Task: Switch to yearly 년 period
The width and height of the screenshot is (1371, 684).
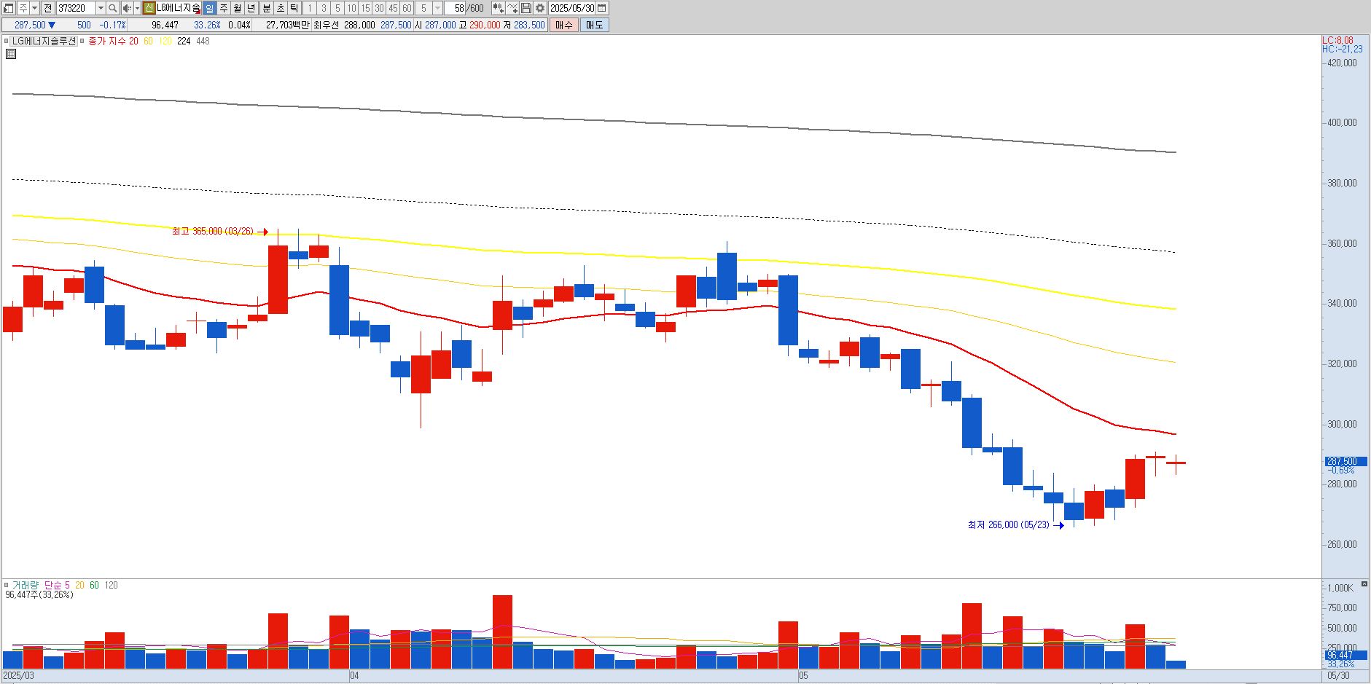Action: 251,8
